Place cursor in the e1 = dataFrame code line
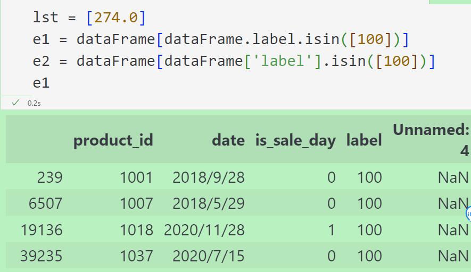471x272 pixels. tap(221, 39)
